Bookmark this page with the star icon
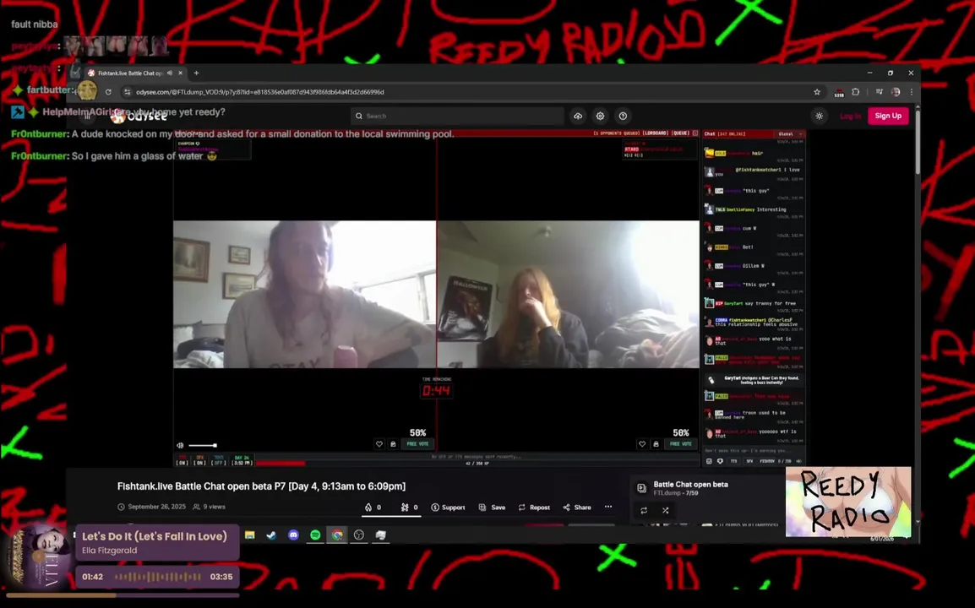 coord(816,92)
